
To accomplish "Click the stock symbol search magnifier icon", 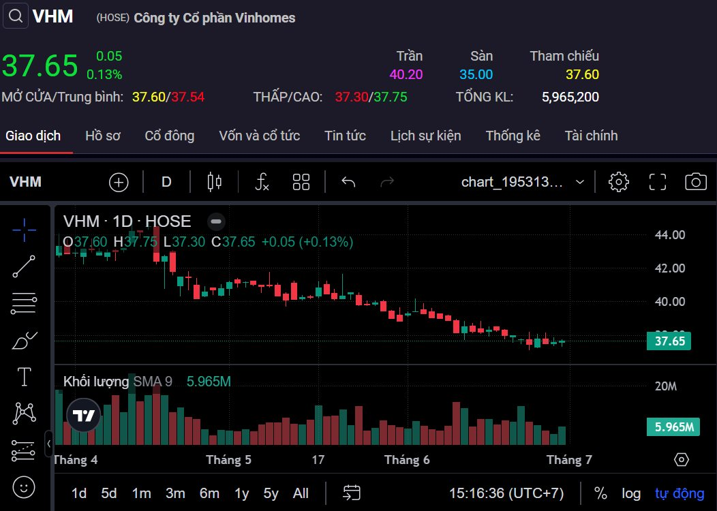I will click(x=15, y=16).
